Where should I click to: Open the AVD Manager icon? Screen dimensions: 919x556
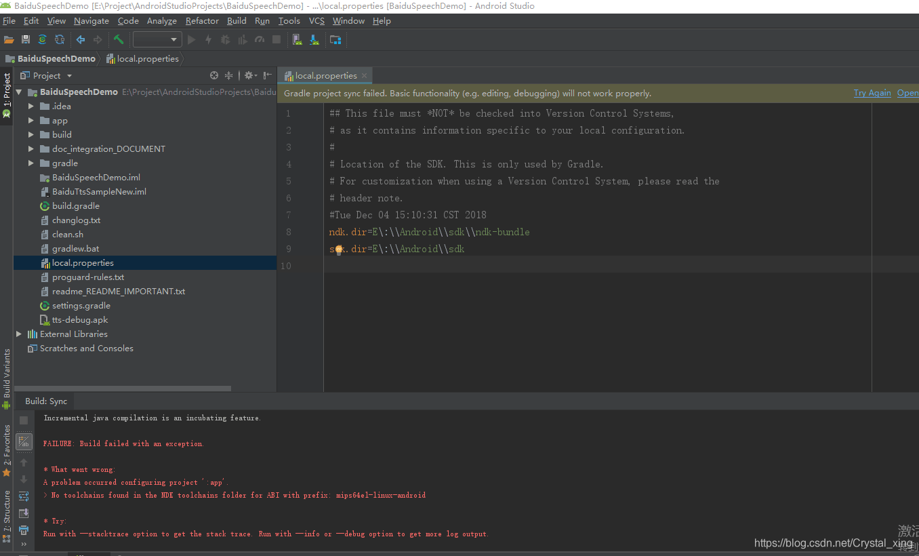click(297, 39)
